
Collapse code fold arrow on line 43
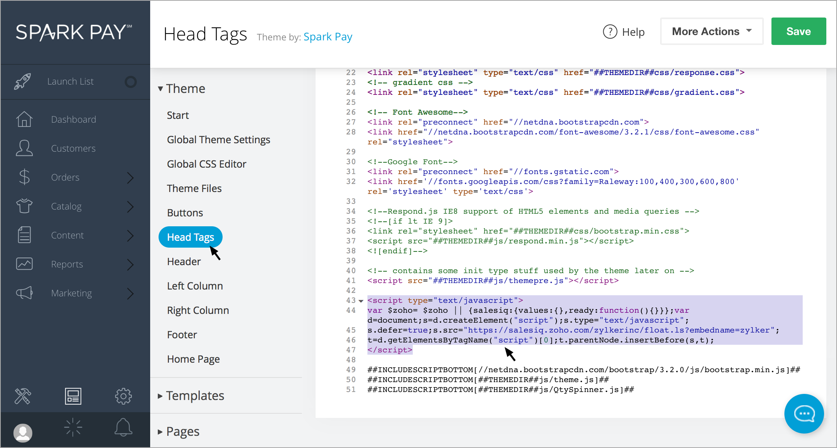361,301
